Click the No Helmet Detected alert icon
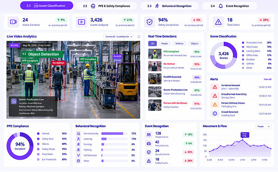 pos(215,87)
